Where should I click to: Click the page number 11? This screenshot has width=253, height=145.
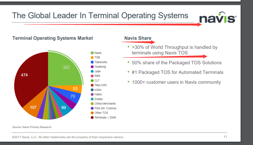pyautogui.click(x=225, y=137)
